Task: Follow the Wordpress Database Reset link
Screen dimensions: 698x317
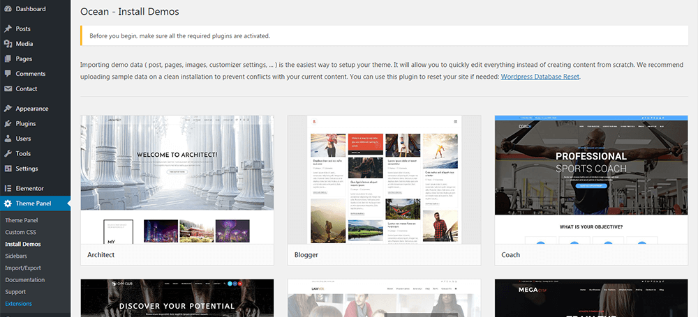Action: coord(540,77)
